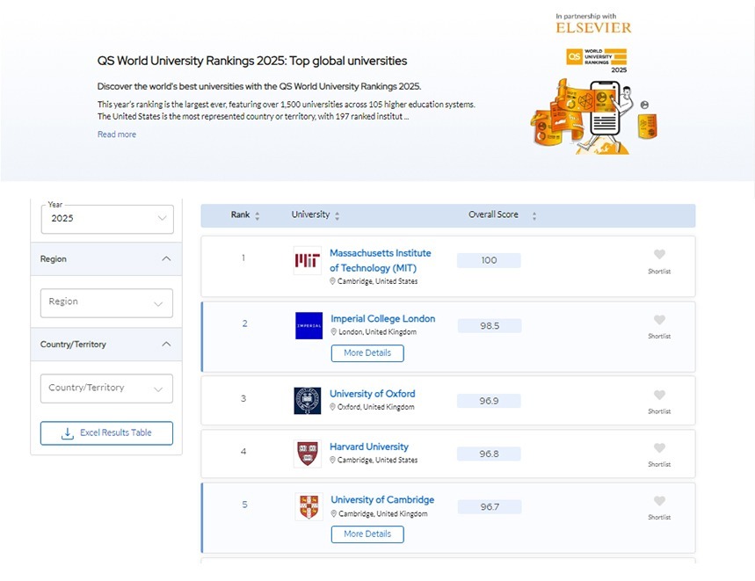
Task: Click the University of Oxford crest logo
Action: [308, 401]
